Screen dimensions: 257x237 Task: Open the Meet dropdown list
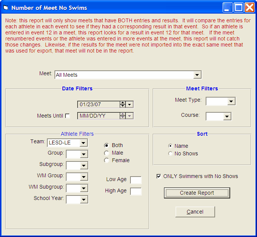pyautogui.click(x=197, y=75)
